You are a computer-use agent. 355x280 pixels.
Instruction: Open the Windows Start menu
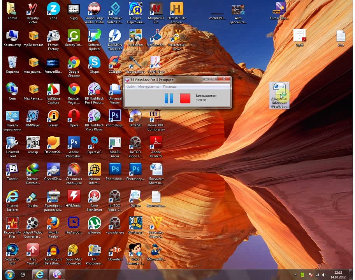click(9, 275)
